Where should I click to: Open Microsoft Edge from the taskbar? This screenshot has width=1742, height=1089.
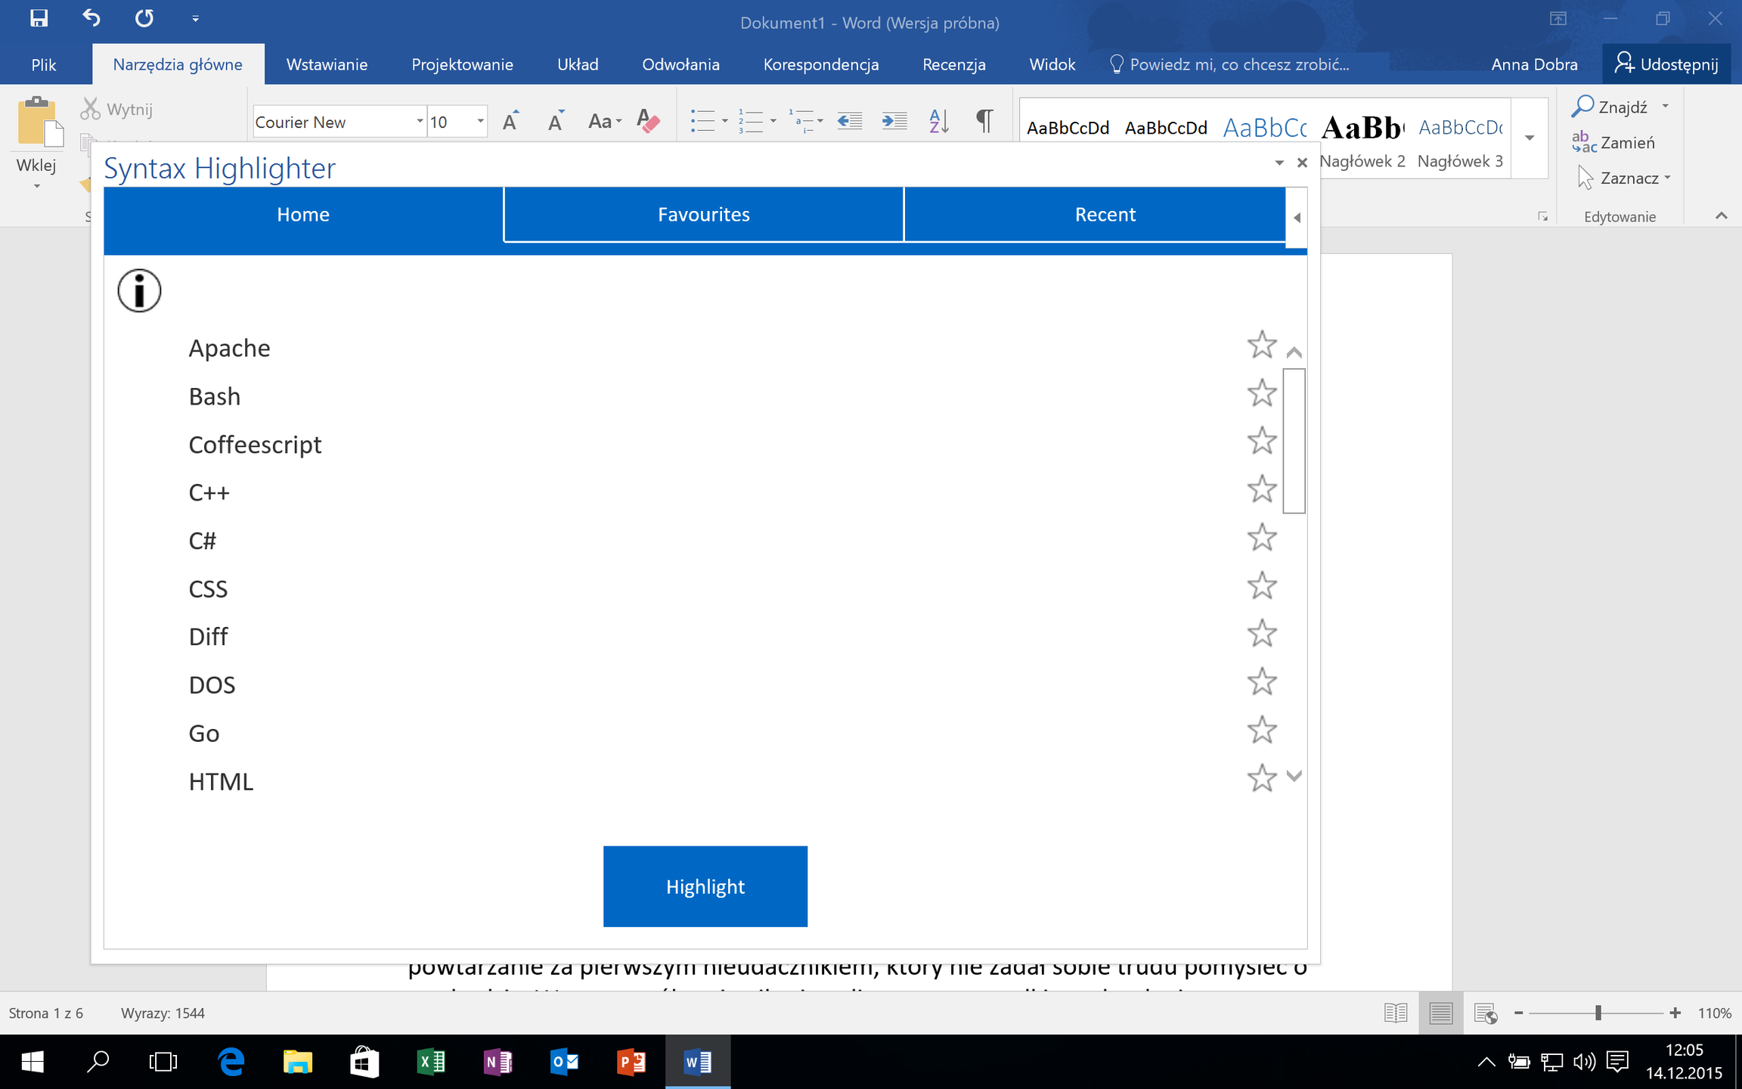pos(231,1062)
